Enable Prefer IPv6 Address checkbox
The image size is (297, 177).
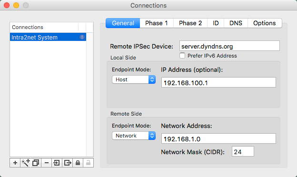point(182,56)
